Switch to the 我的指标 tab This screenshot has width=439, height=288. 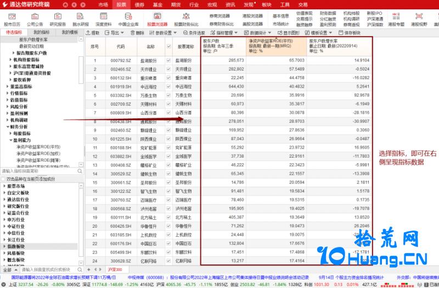click(x=42, y=32)
